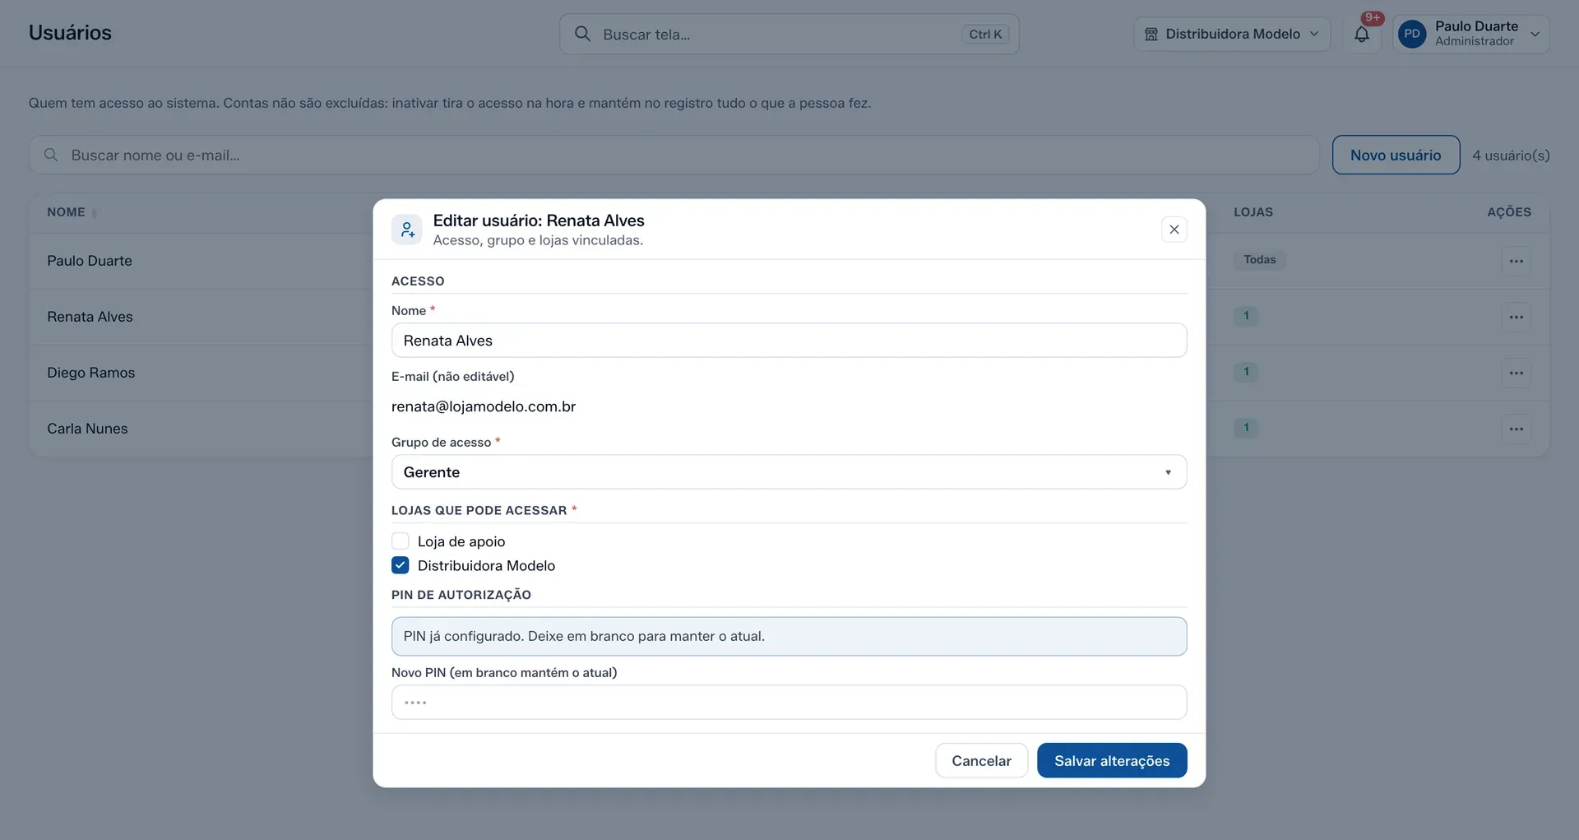Open actions menu for Diego Ramos
Viewport: 1579px width, 840px height.
pyautogui.click(x=1516, y=373)
